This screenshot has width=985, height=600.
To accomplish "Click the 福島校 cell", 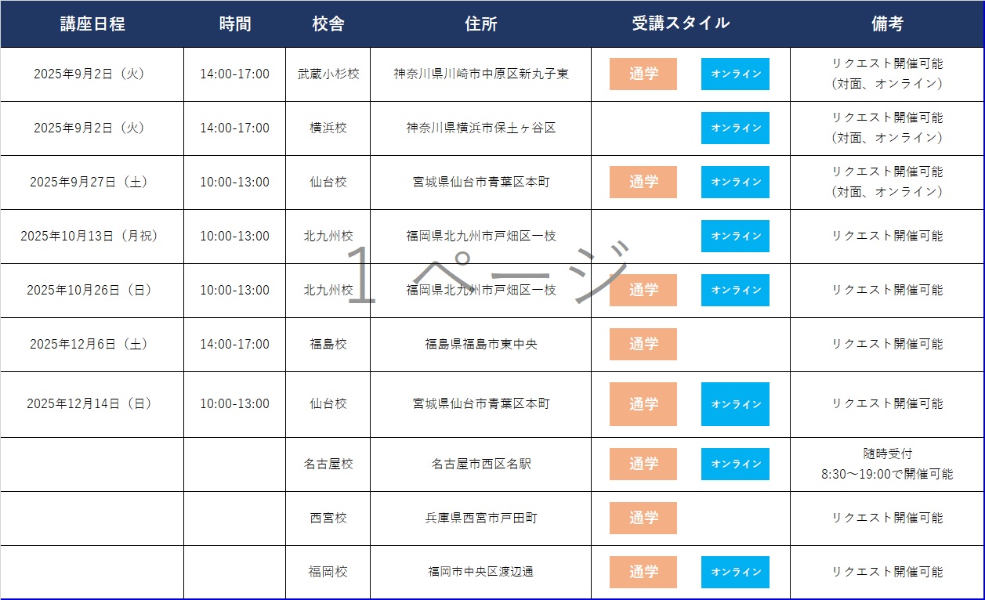I will point(328,345).
